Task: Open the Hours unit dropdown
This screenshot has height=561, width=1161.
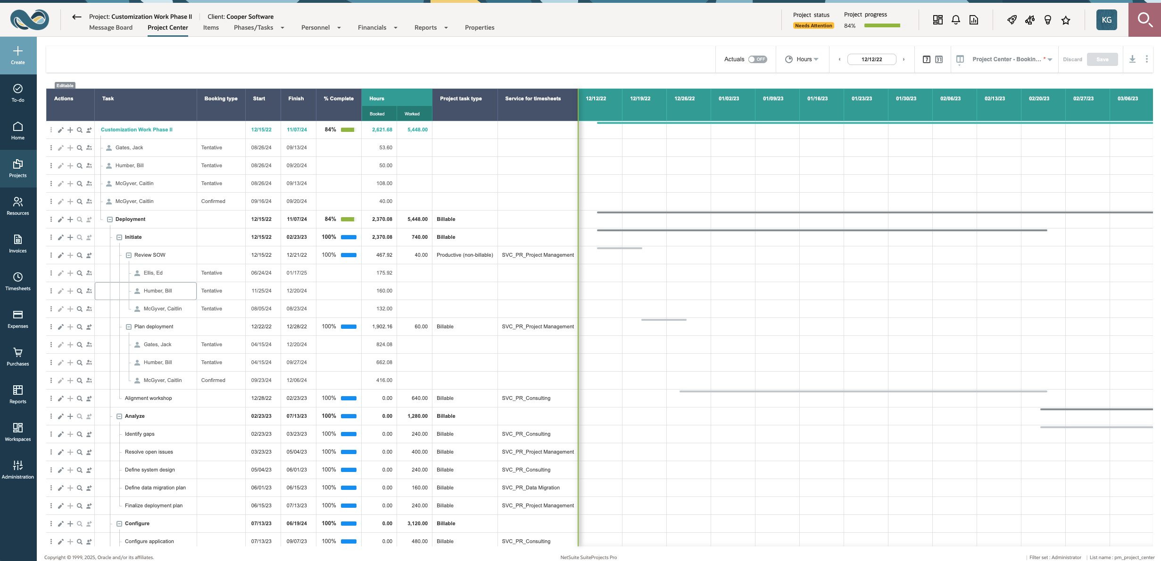Action: [x=806, y=59]
